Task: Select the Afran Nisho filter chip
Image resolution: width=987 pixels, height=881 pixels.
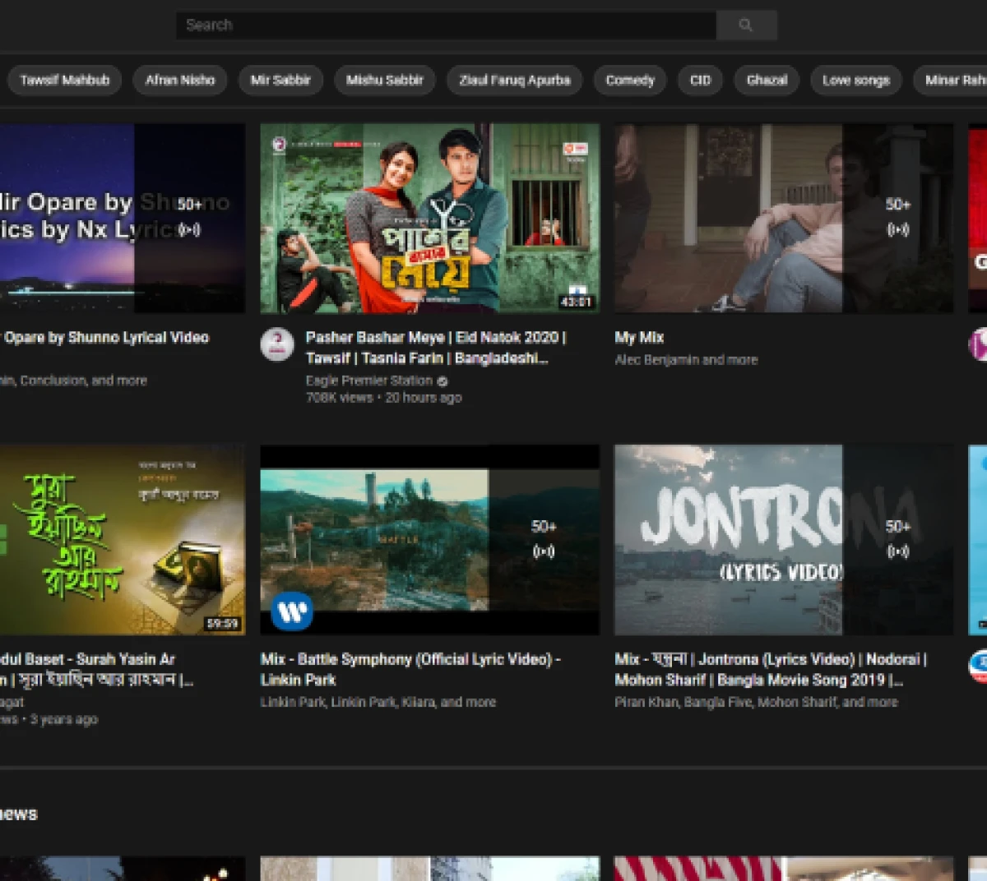Action: coord(180,81)
